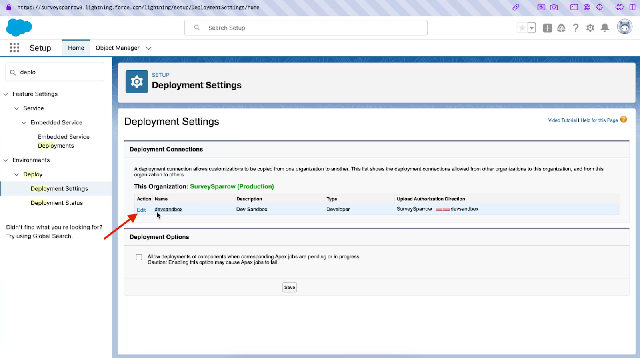Click the Salesforce cloud logo
640x358 pixels.
click(x=19, y=28)
